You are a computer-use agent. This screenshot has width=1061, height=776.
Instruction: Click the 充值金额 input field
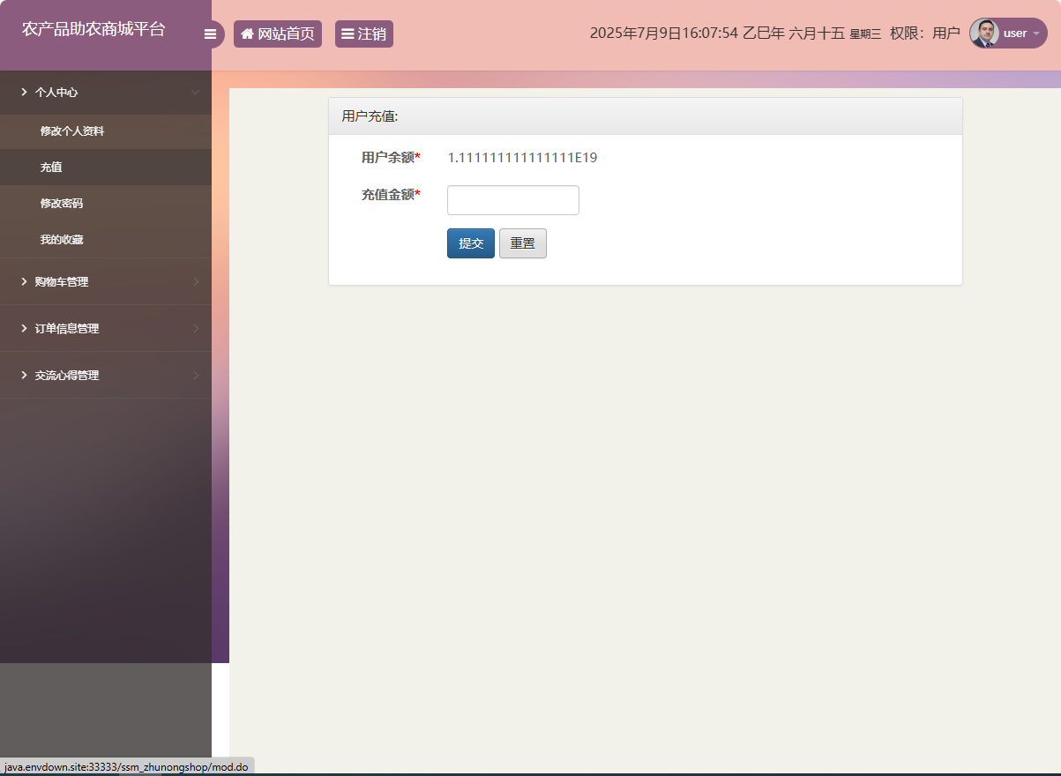[x=513, y=200]
